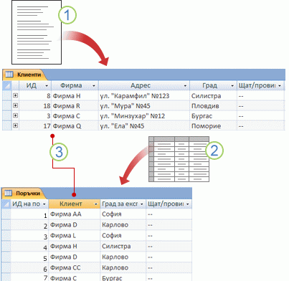Viewport: 289px width, 281px height.
Task: Expand the Фирма Q row subdatasheet
Action: (15, 125)
